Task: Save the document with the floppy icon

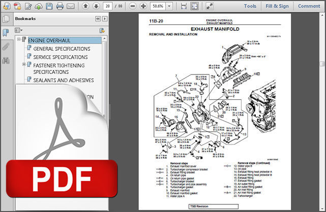Action: tap(49, 6)
